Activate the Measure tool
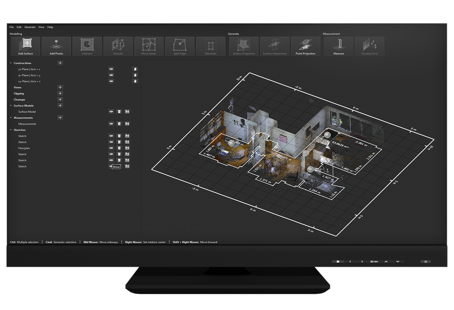The image size is (454, 310). click(339, 46)
